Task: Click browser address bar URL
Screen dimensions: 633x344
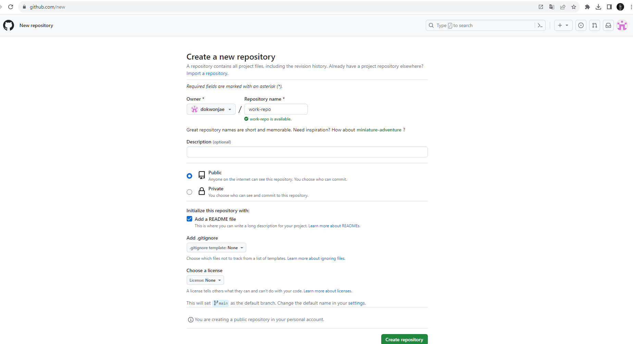Action: tap(47, 7)
